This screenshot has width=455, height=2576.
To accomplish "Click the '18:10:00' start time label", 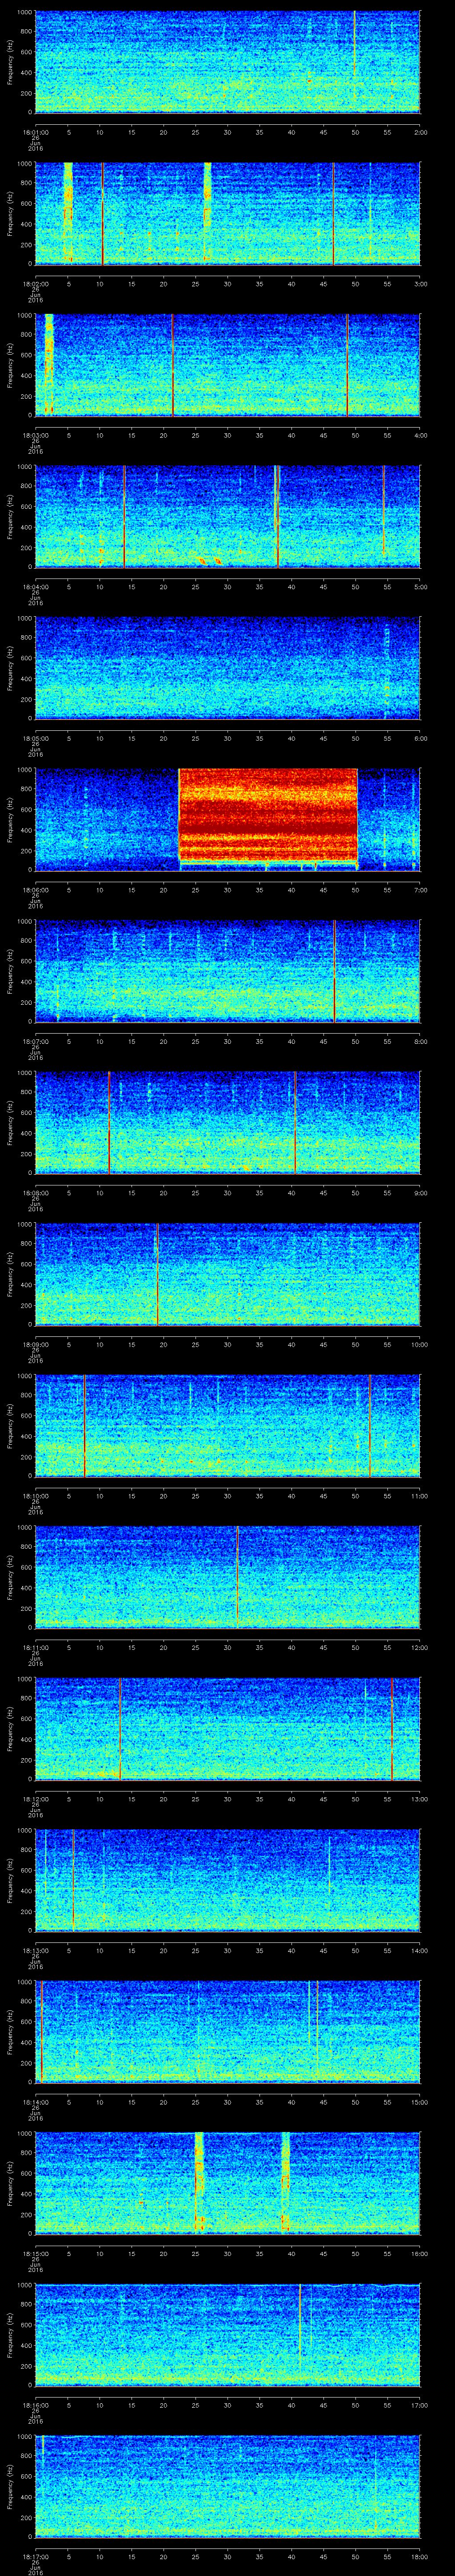I will 35,1495.
